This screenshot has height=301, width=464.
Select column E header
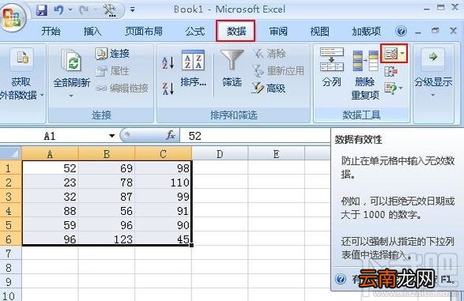(x=277, y=154)
